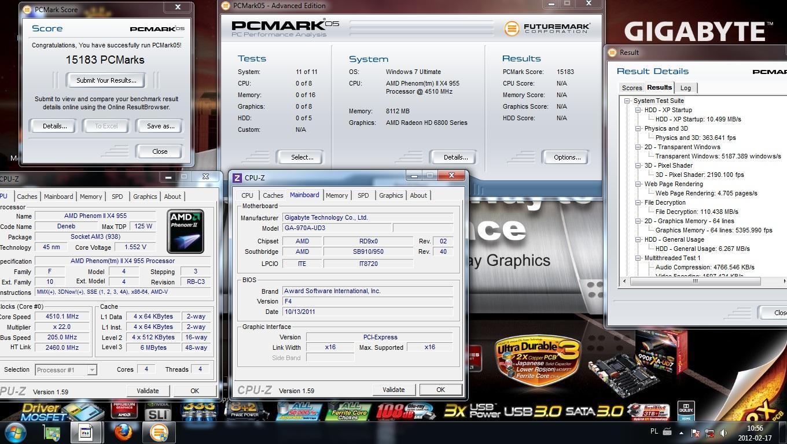Collapse the System Test Suite tree node

(x=627, y=101)
